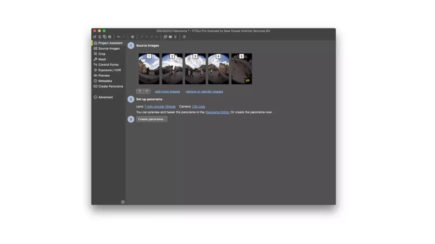Viewport: 435px width, 244px height.
Task: Click the 'add more images' link
Action: pos(167,91)
